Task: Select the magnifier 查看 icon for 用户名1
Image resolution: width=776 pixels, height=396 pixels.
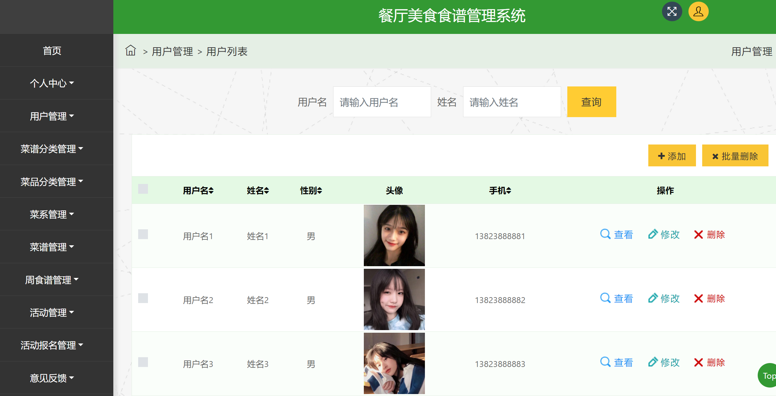Action: click(605, 234)
